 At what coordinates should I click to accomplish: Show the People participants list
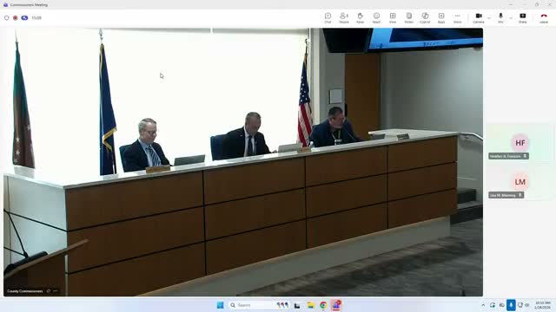tap(344, 17)
